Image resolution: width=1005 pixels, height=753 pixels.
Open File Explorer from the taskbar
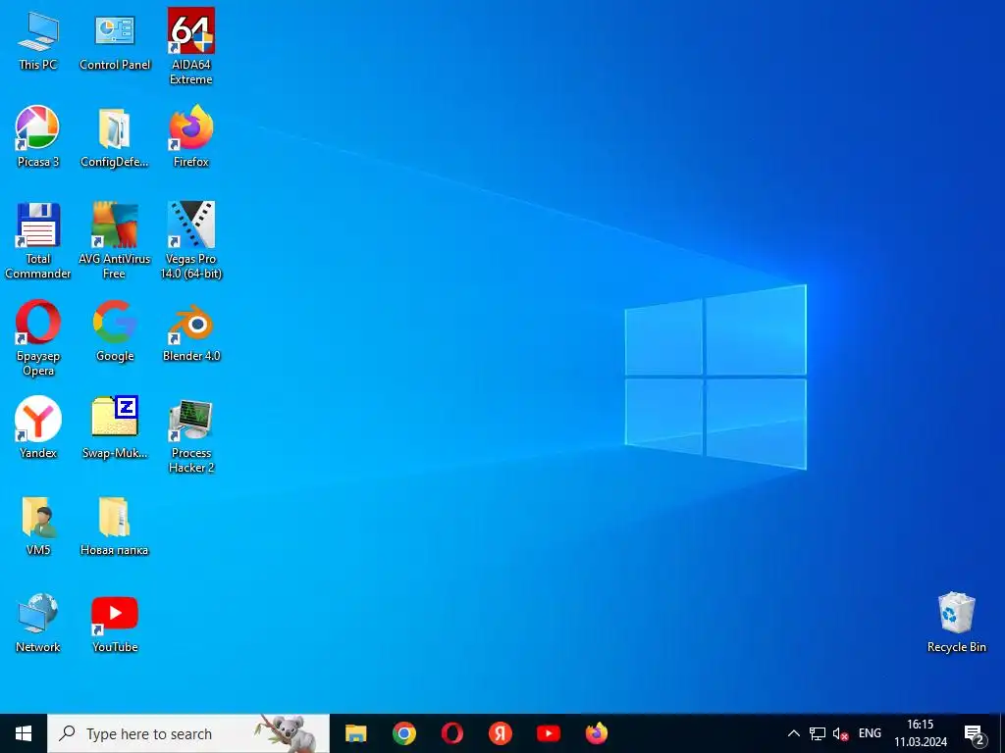point(355,733)
